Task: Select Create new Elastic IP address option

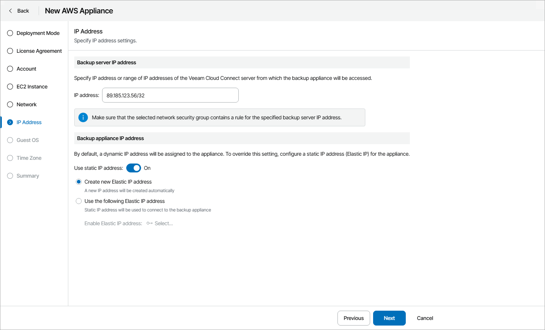Action: [x=79, y=182]
